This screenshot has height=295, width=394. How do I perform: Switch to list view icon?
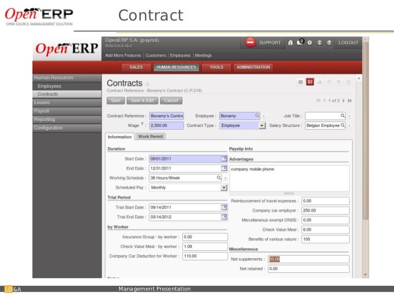tap(300, 82)
